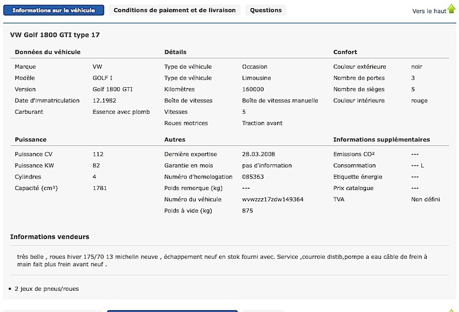Screen dimensions: 459x312
Task: Select the fuel value Essence avec plomb
Action: [x=121, y=112]
